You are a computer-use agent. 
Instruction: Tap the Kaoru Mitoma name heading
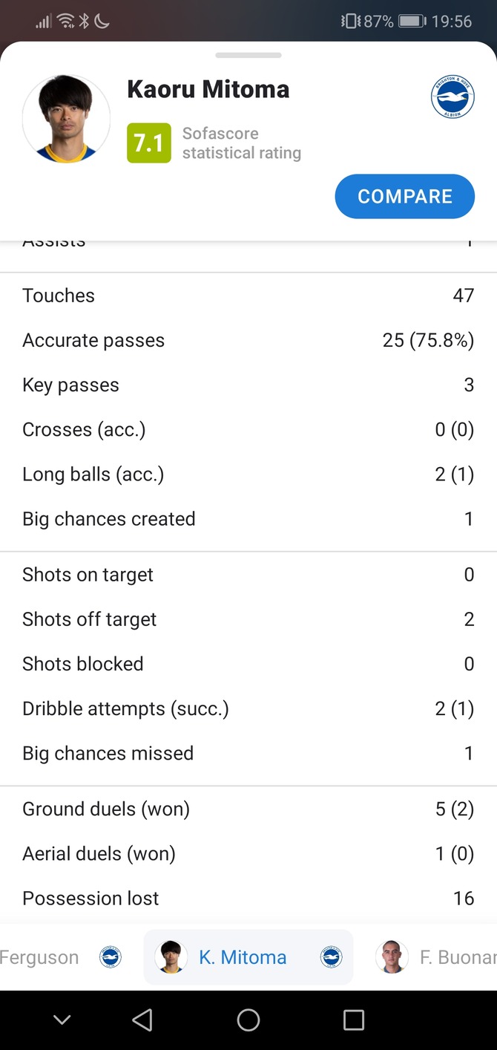tap(208, 89)
